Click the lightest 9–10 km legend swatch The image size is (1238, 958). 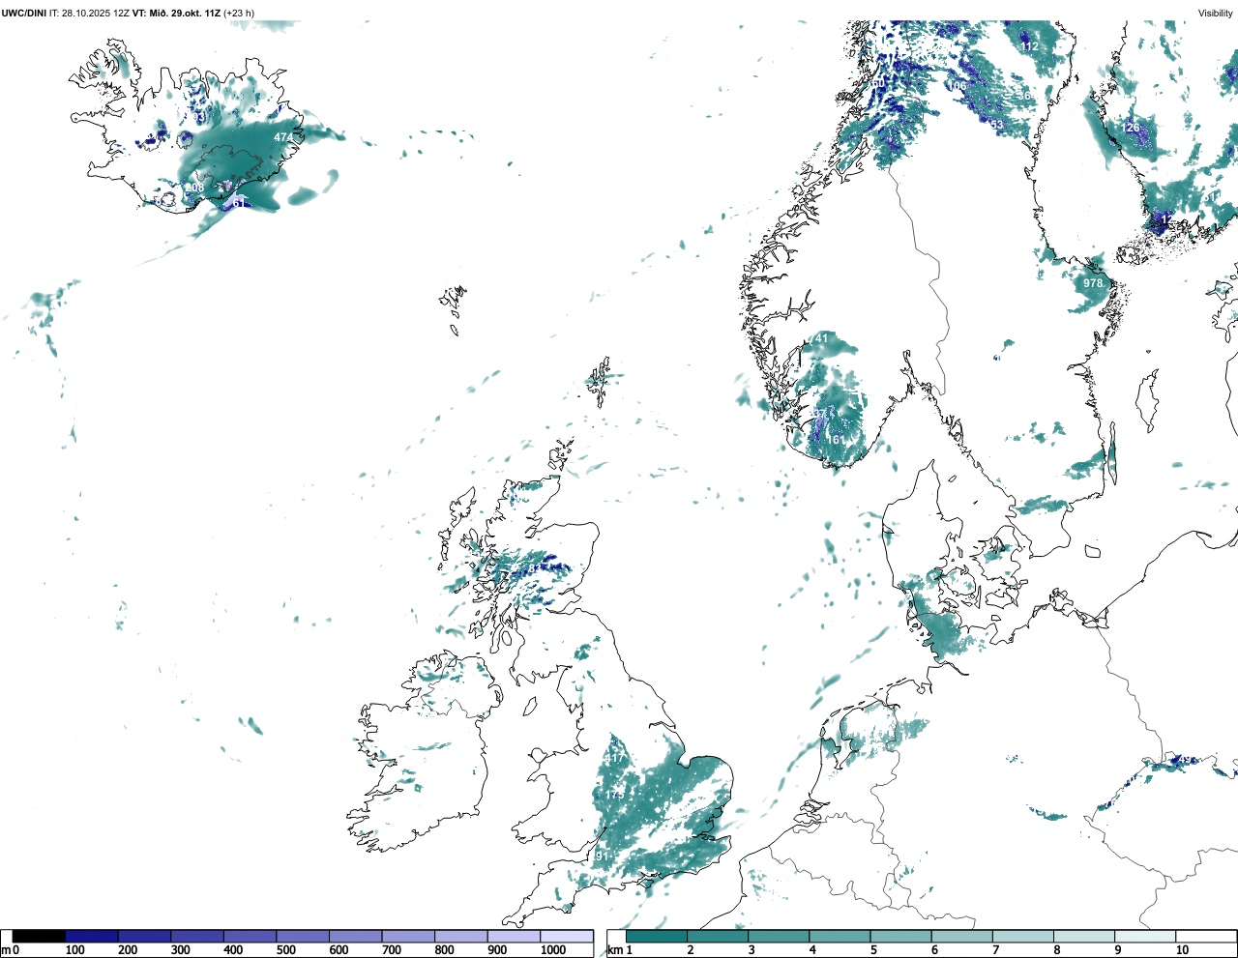click(x=1145, y=936)
